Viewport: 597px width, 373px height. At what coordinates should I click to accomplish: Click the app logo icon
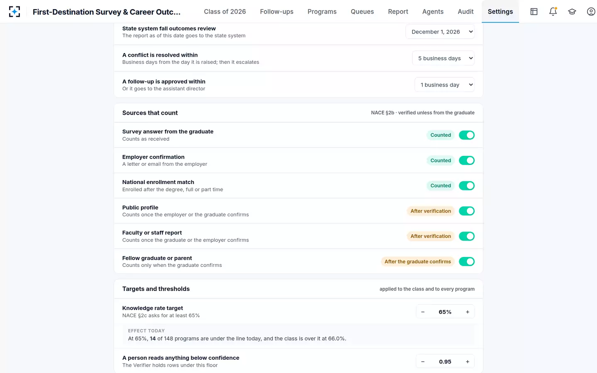click(x=15, y=12)
